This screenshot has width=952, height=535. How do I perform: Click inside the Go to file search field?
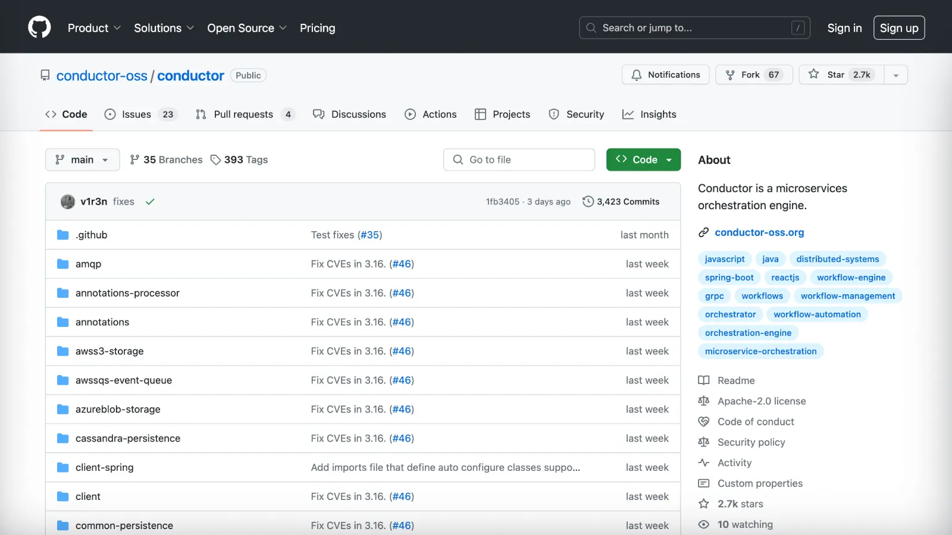(519, 159)
